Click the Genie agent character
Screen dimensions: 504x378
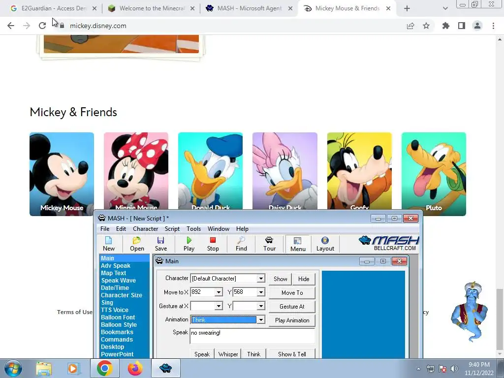(x=470, y=311)
